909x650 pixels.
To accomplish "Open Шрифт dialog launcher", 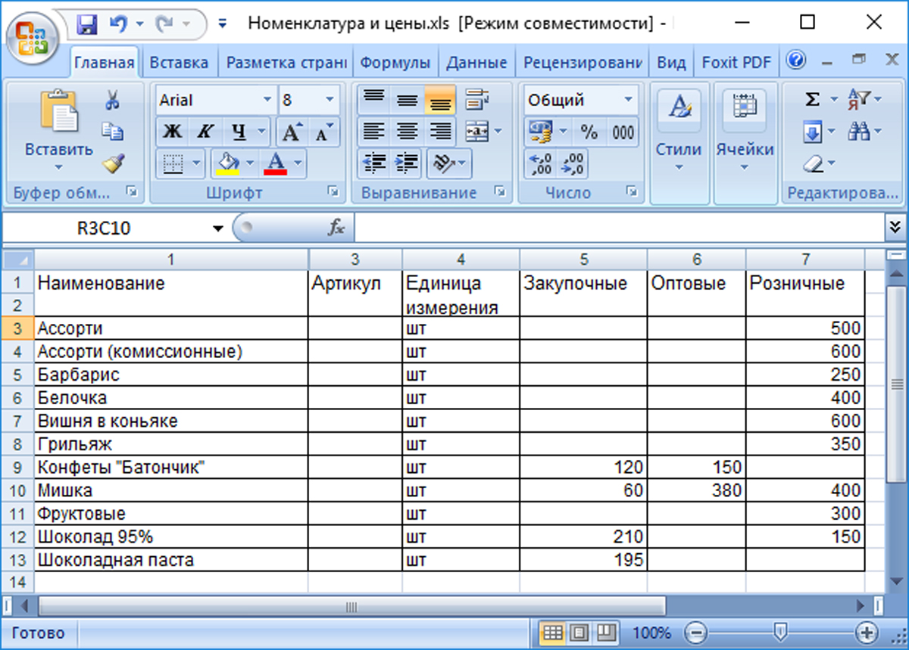I will (333, 192).
